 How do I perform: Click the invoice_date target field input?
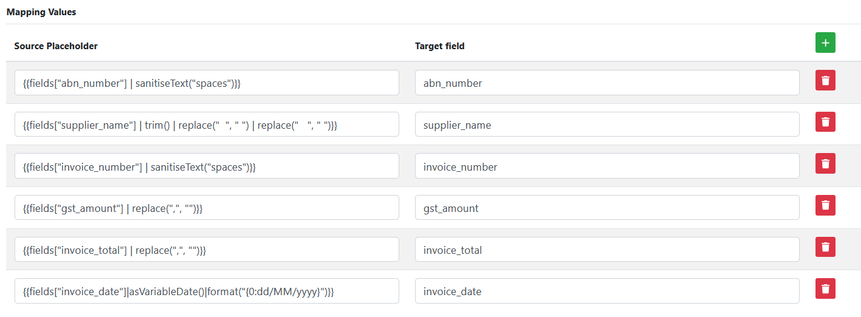pyautogui.click(x=607, y=291)
